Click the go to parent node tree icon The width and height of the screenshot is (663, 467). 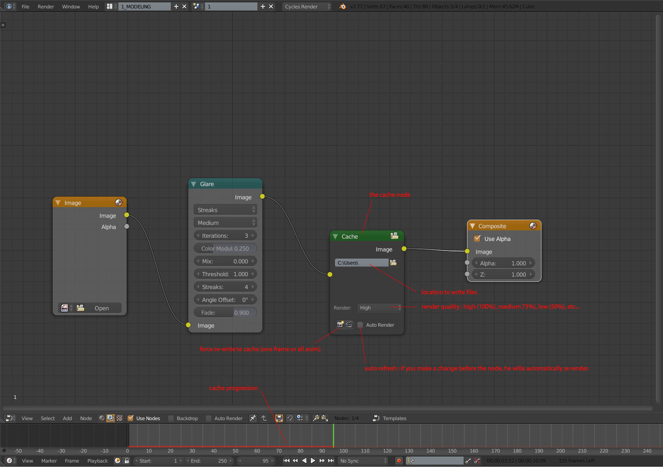264,418
